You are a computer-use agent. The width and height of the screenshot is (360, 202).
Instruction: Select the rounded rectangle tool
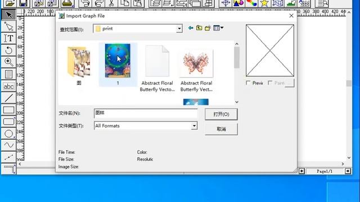click(9, 122)
